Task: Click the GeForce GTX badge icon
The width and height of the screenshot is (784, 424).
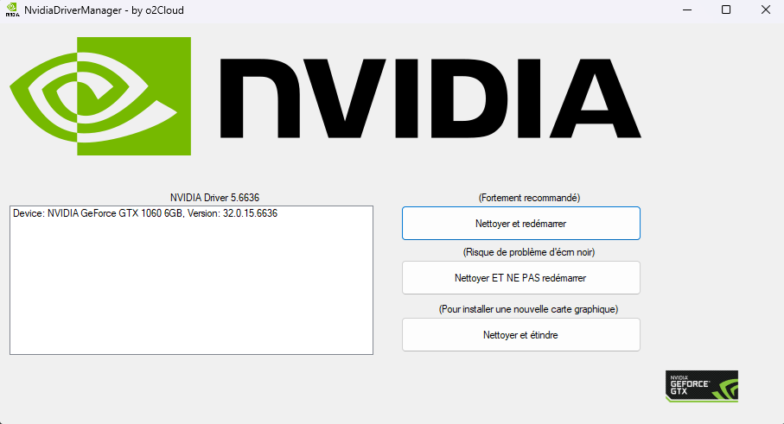Action: point(702,386)
